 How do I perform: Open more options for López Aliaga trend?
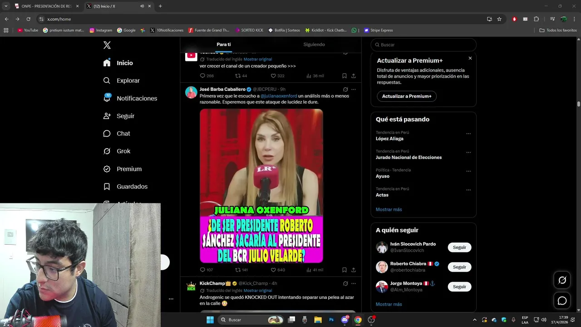[468, 134]
